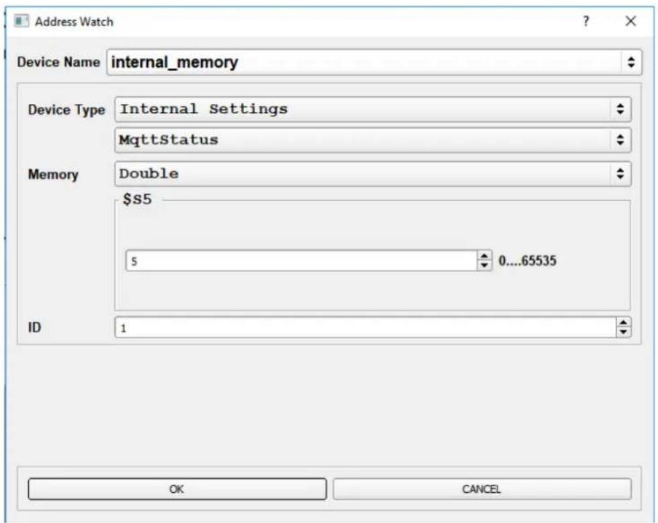
Task: Click the $S5 address label
Action: click(x=137, y=199)
